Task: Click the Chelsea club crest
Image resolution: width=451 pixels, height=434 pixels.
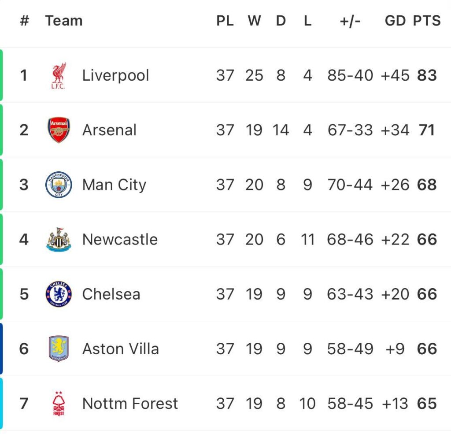Action: coord(59,294)
